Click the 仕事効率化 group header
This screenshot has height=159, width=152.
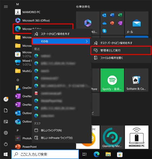tap(83, 7)
